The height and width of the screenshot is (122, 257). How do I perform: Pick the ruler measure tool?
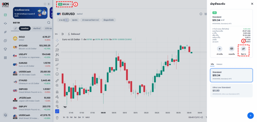[57, 81]
